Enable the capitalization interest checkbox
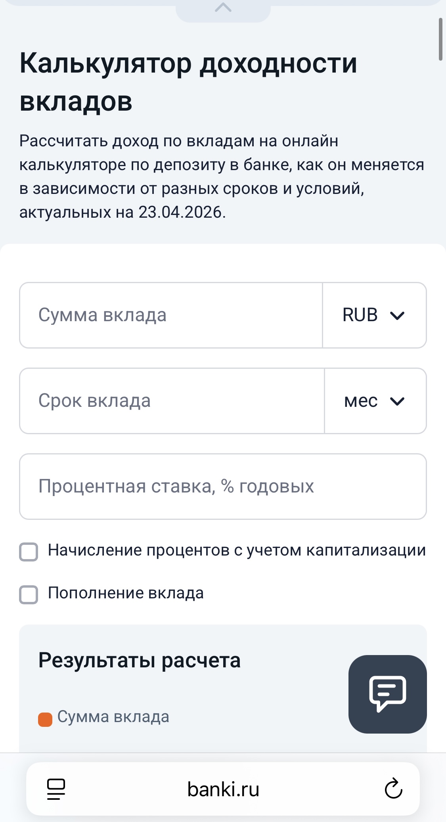The image size is (446, 822). (29, 552)
